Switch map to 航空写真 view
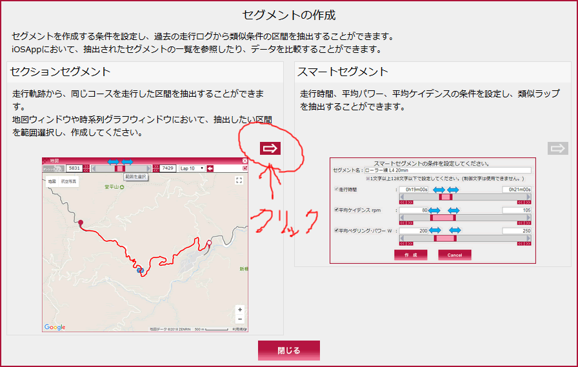This screenshot has height=367, width=578. tap(68, 181)
